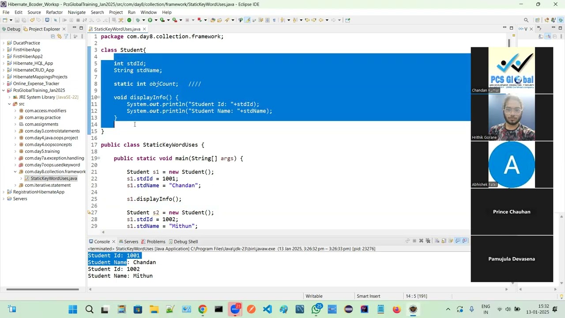Viewport: 565px width, 318px height.
Task: Click Back navigation arrow in toolbar
Action: [x=321, y=20]
